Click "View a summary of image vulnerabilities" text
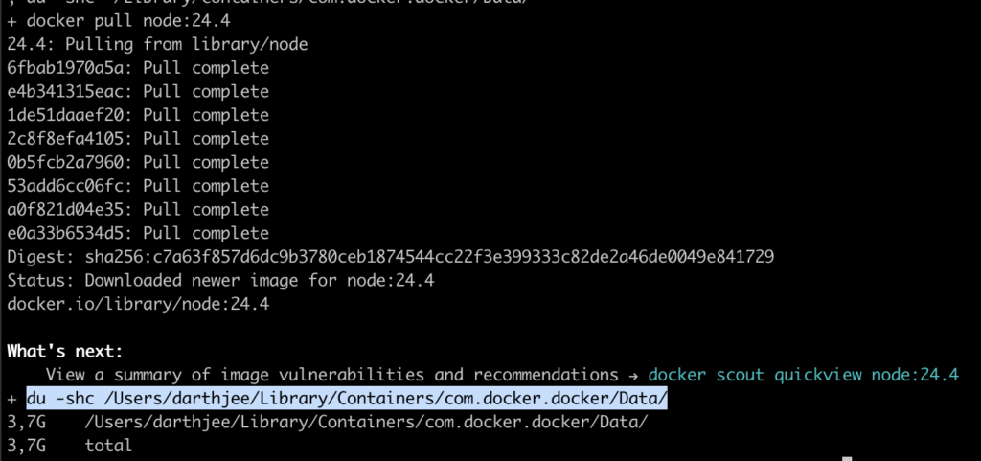This screenshot has width=981, height=461. [x=331, y=375]
